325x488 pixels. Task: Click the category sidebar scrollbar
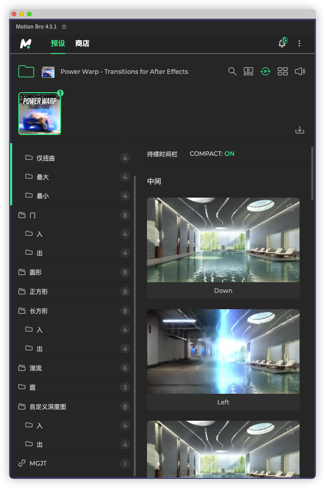[x=135, y=326]
